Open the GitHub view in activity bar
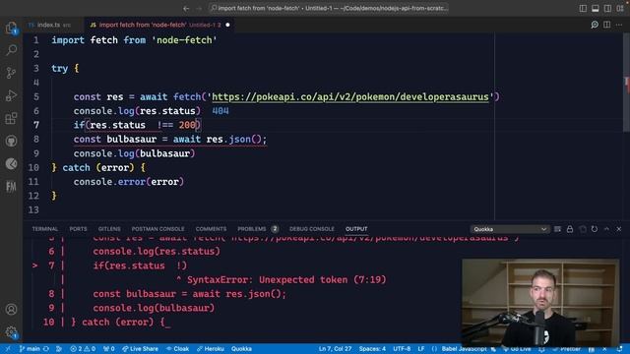This screenshot has height=354, width=630. pos(11,141)
